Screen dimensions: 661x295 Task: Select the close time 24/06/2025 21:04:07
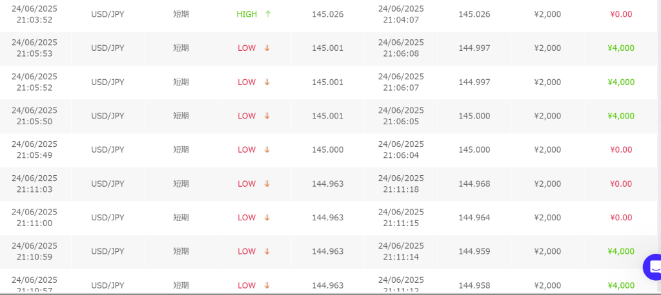tap(401, 14)
